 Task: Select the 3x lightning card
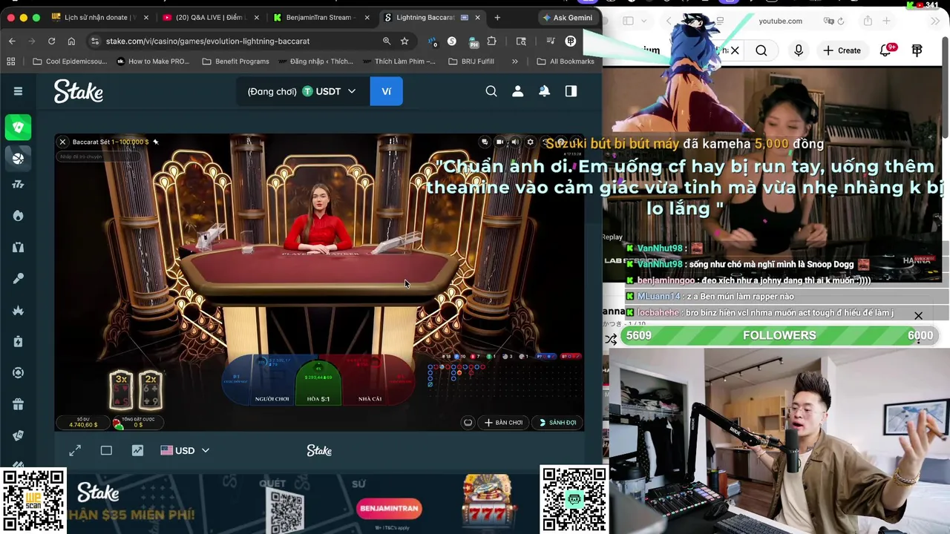click(121, 390)
